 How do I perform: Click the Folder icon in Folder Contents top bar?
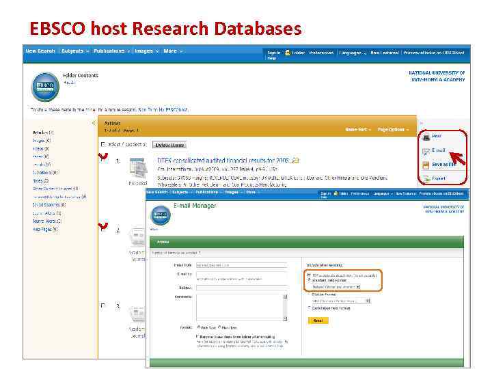(287, 53)
